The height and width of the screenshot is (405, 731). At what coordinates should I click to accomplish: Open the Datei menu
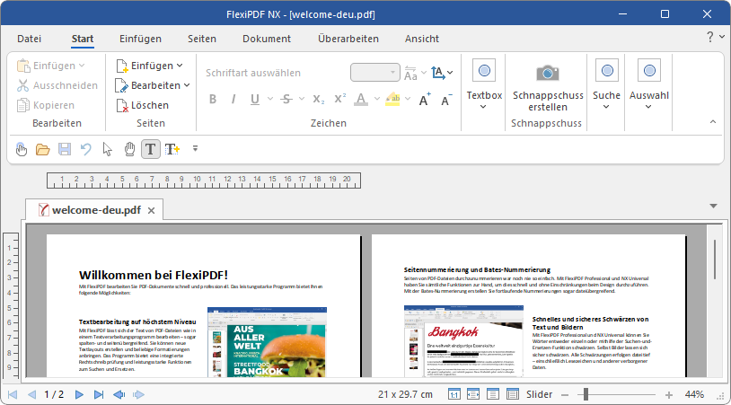[30, 39]
